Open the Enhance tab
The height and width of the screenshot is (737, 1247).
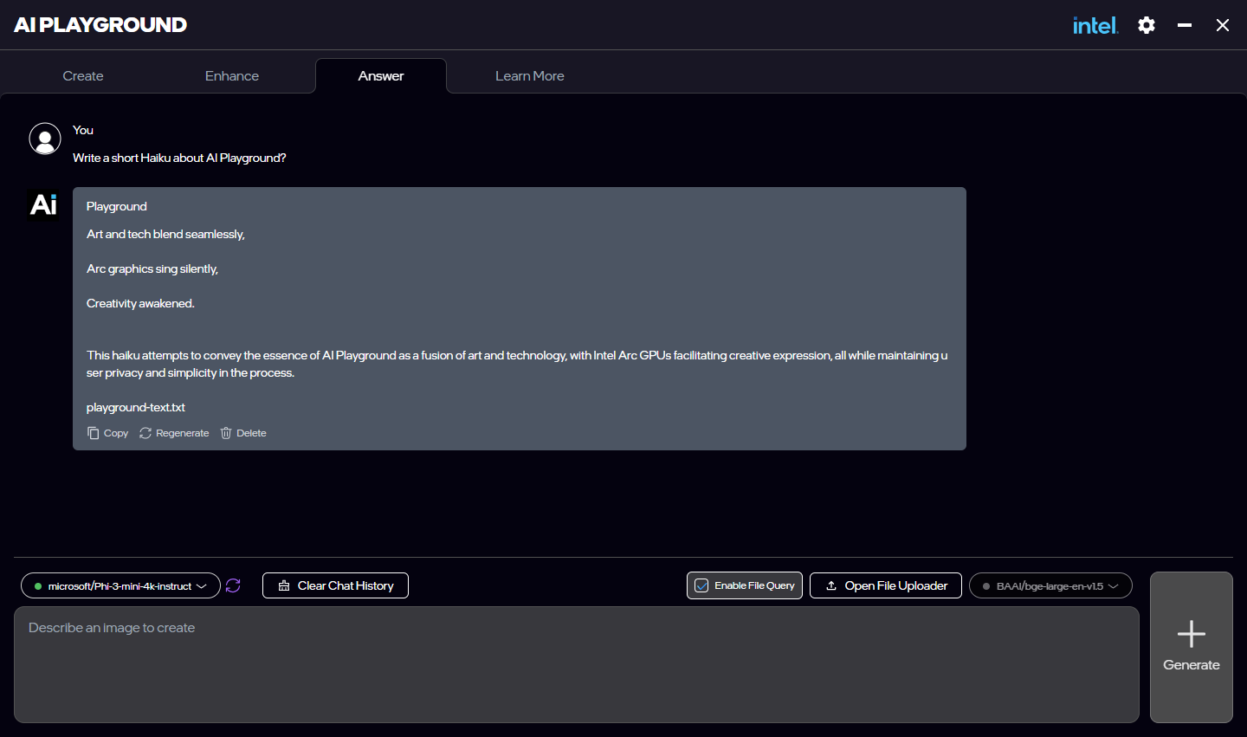[232, 76]
